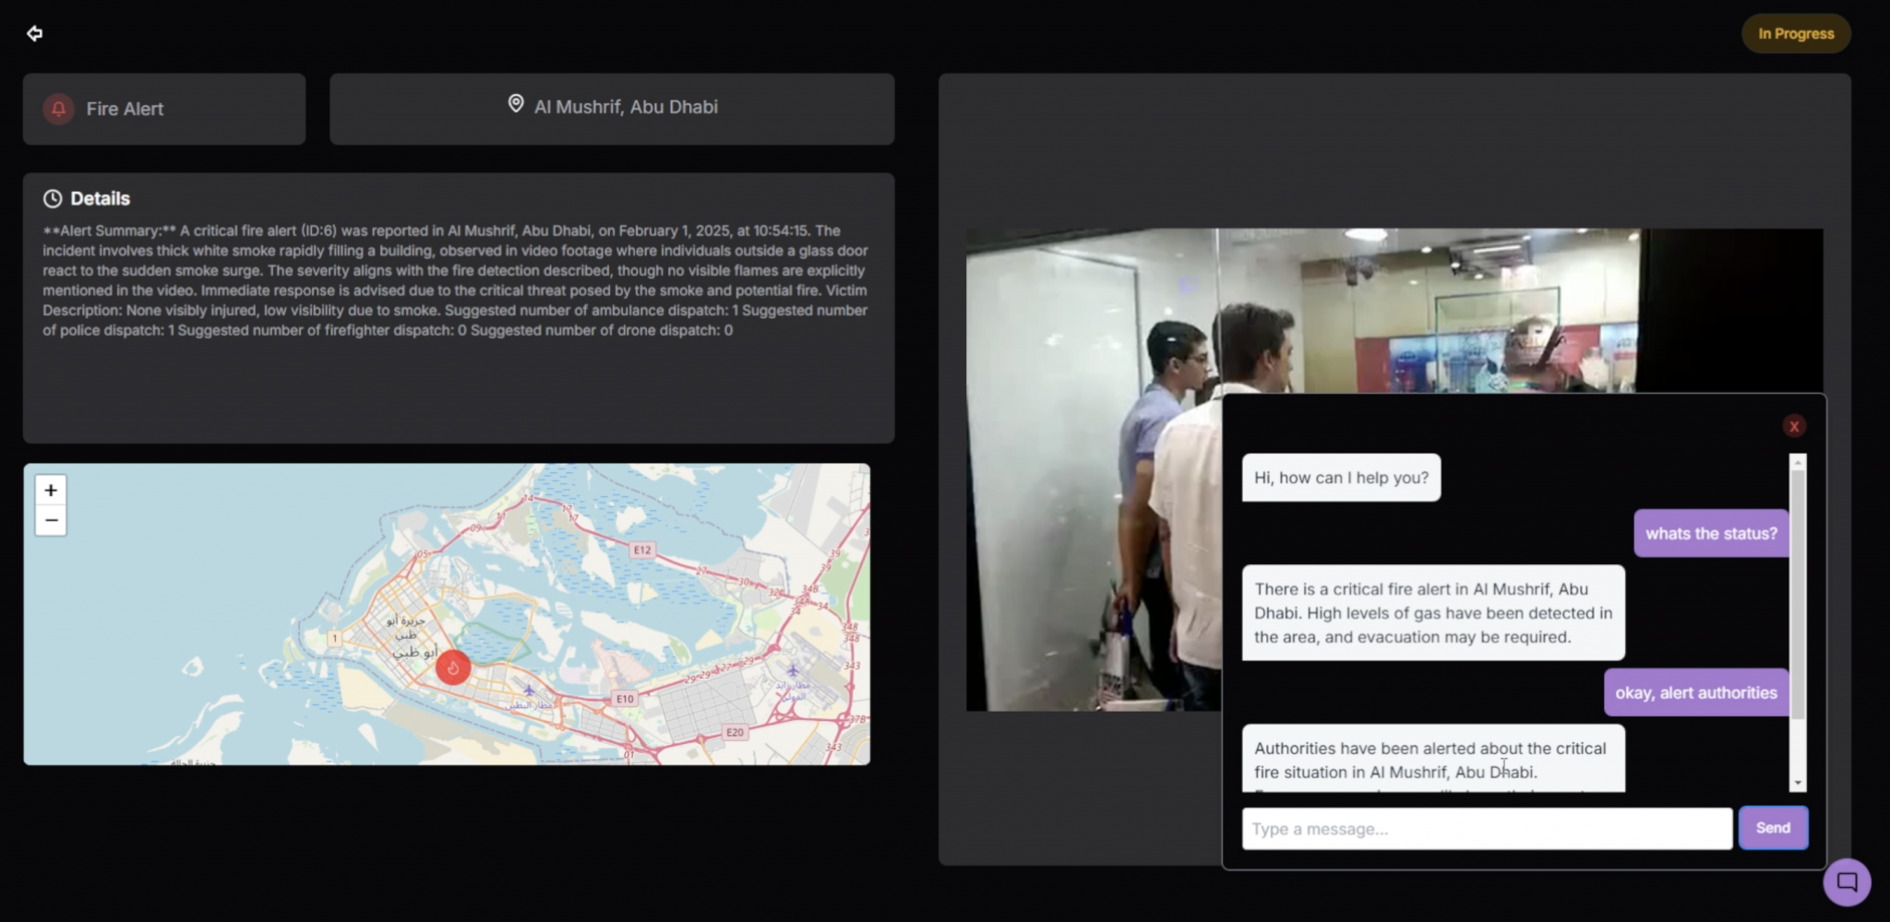Click the location pin icon

click(x=516, y=104)
